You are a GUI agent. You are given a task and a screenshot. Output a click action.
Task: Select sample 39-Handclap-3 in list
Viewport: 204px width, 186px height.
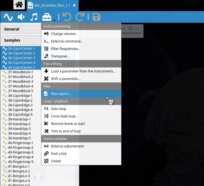[x=19, y=129]
